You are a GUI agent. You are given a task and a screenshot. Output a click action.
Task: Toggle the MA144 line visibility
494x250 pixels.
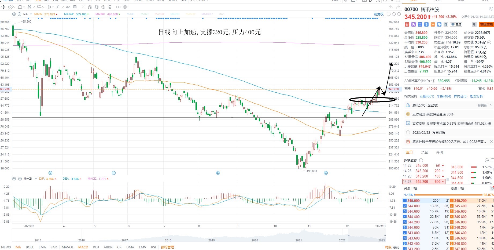76,14
